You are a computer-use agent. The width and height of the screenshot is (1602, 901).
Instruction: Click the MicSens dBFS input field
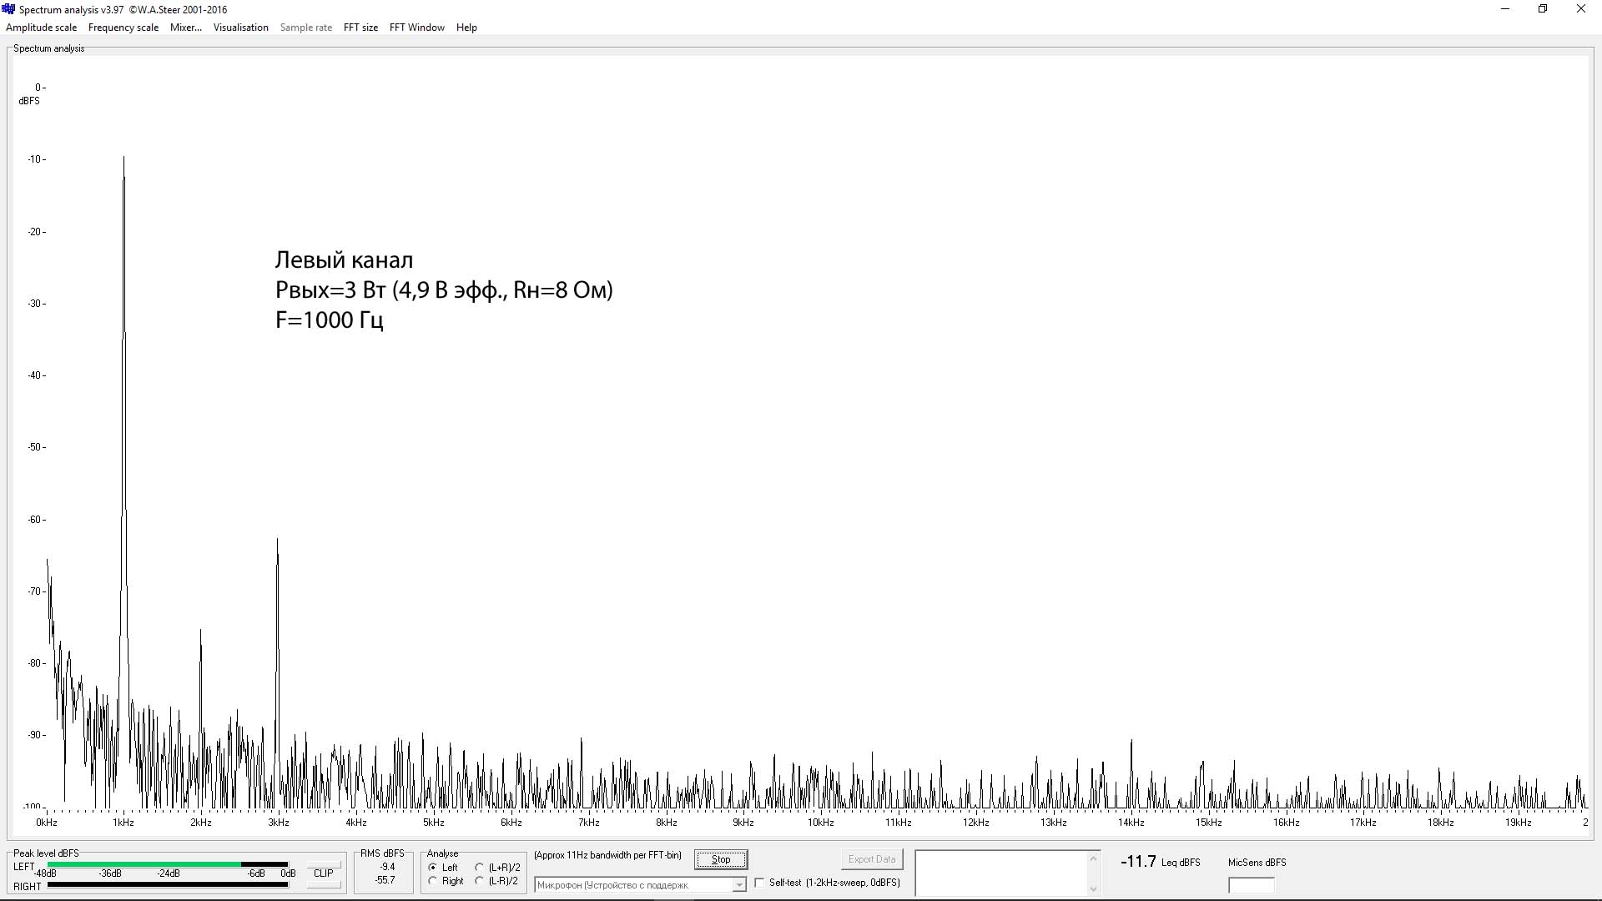click(1251, 885)
